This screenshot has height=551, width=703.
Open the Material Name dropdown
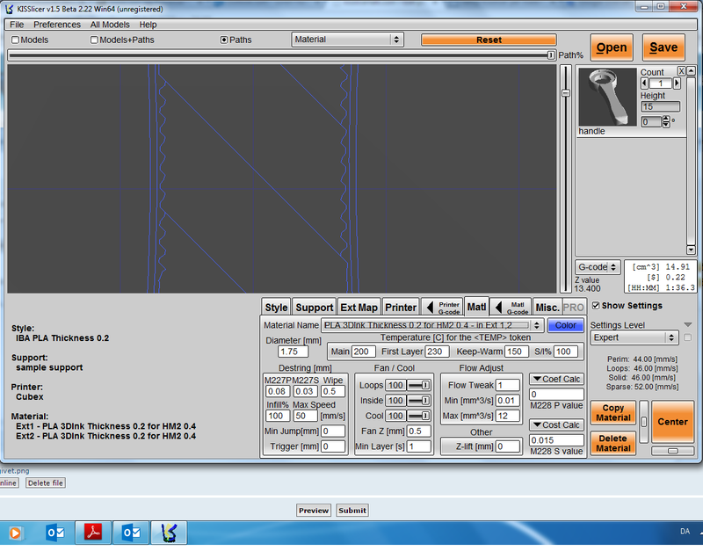(x=432, y=325)
